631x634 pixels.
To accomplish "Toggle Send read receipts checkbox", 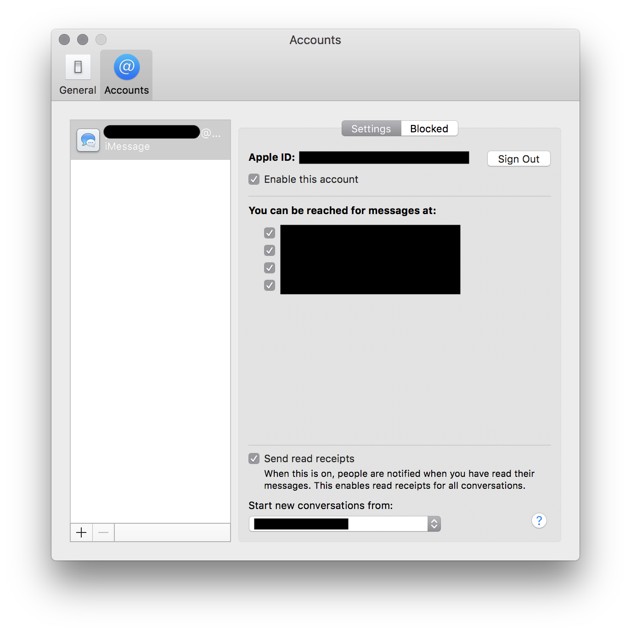I will [254, 459].
